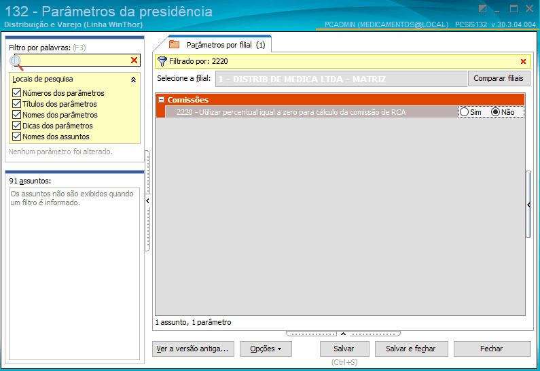The width and height of the screenshot is (540, 371).
Task: Focus the Filtro por palavras input field
Action: pyautogui.click(x=76, y=60)
